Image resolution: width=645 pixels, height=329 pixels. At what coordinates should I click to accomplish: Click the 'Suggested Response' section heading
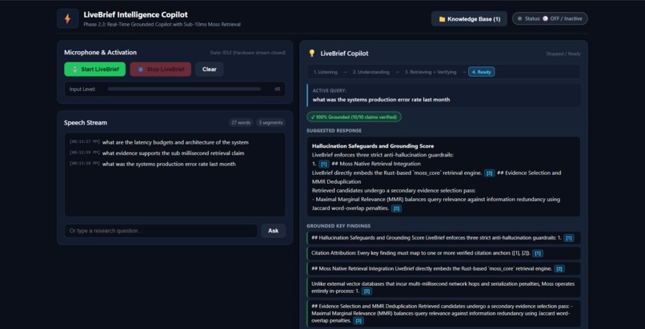click(334, 130)
